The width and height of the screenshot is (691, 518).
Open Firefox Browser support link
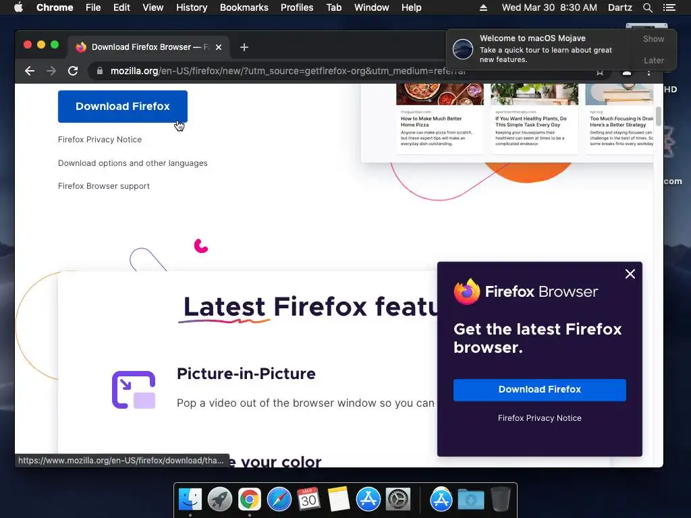click(103, 186)
